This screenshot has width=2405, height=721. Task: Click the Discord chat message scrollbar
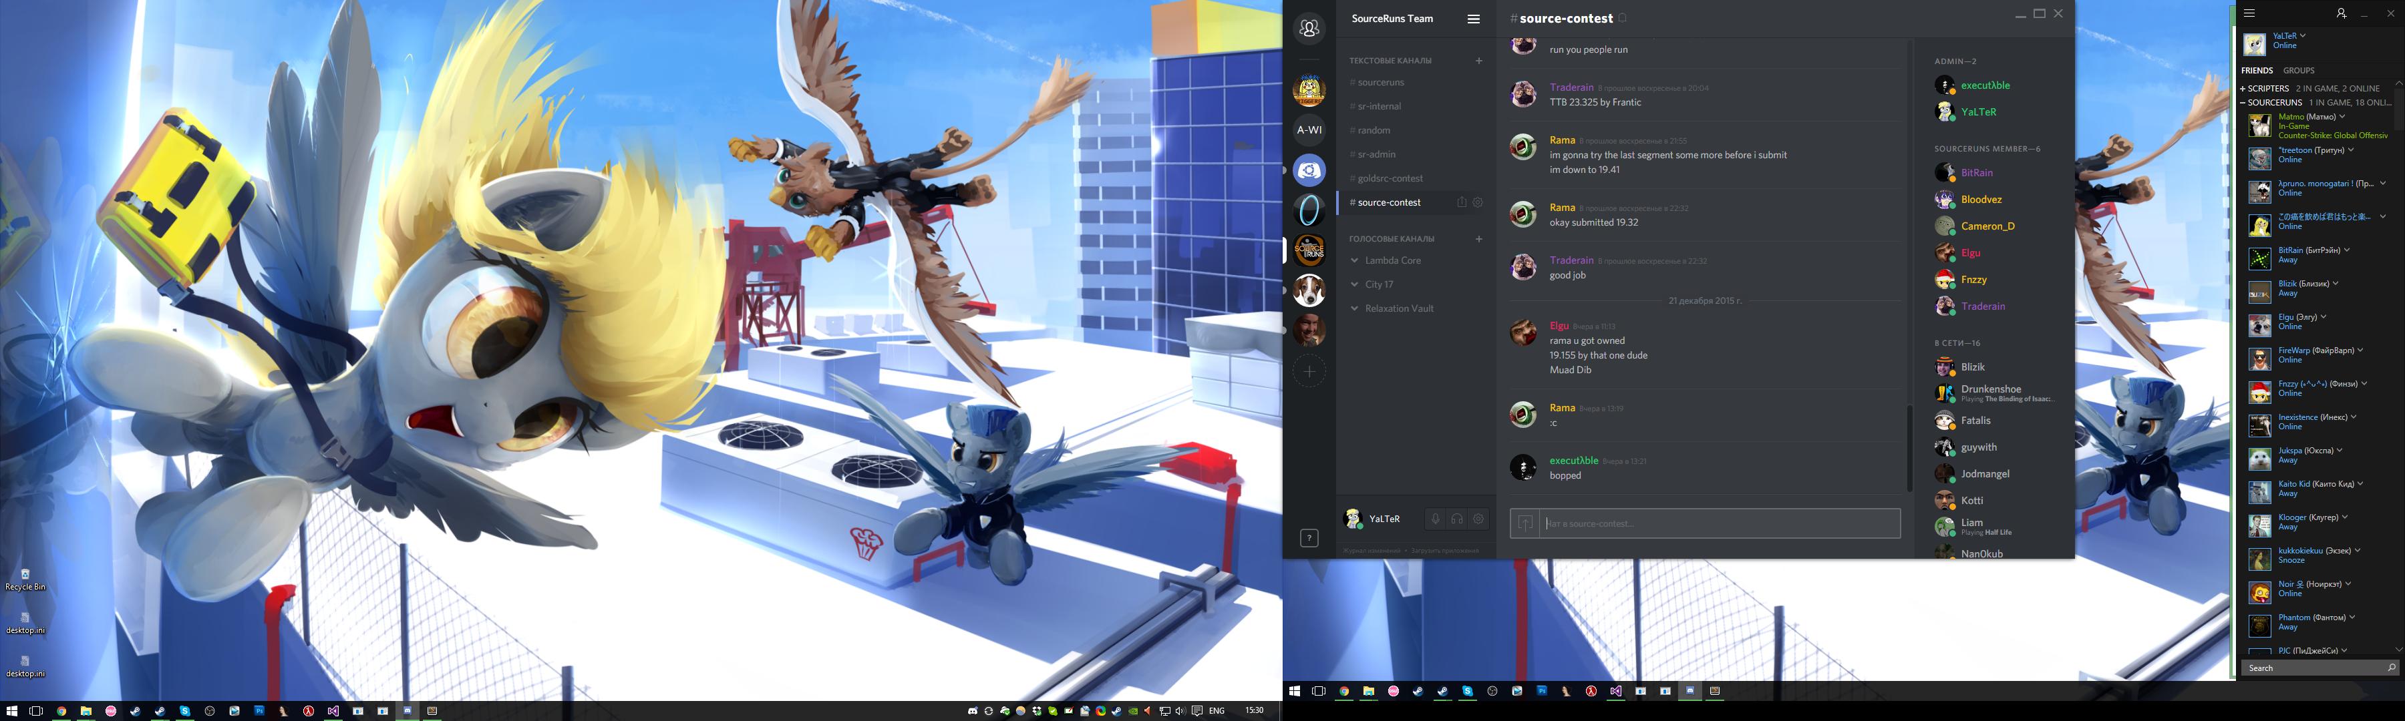(x=1909, y=448)
